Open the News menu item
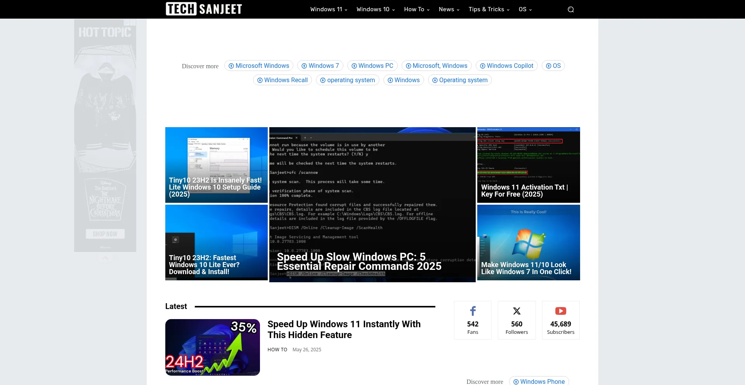The height and width of the screenshot is (385, 745). 449,9
